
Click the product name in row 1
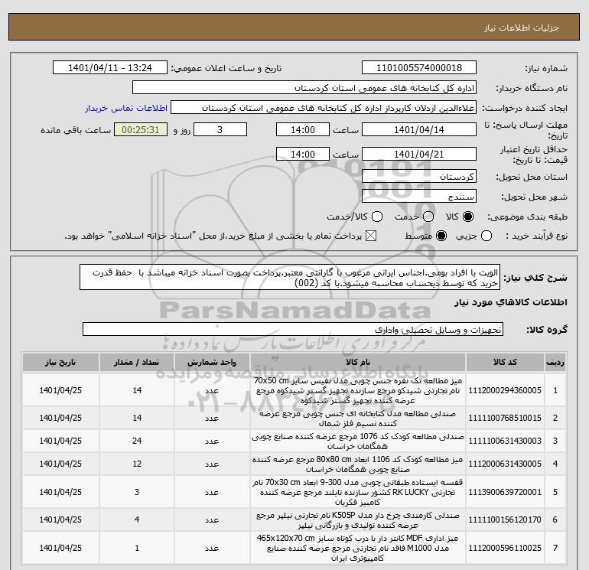[x=358, y=390]
